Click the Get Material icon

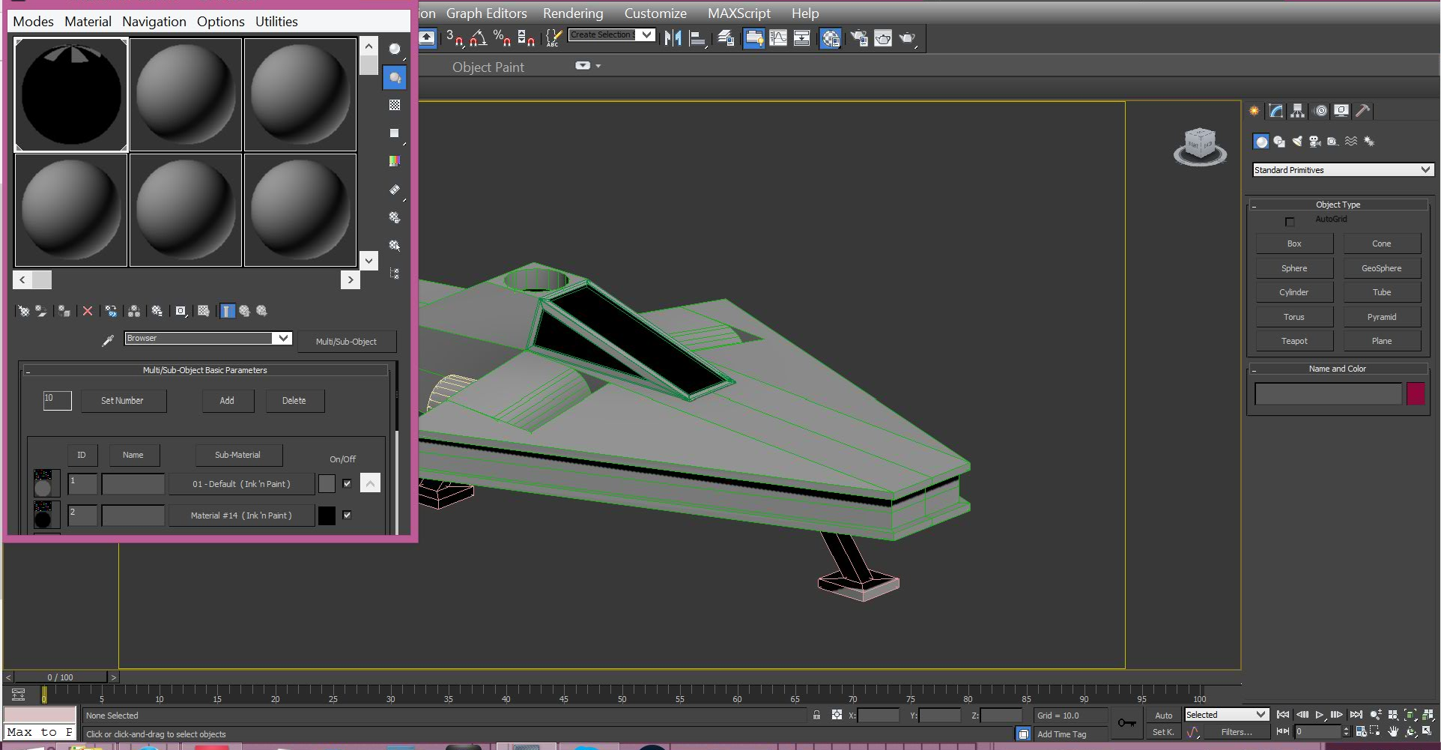point(24,311)
